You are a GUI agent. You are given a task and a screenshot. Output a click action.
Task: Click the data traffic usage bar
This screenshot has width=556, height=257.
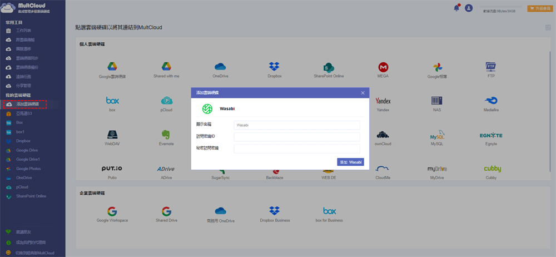[x=499, y=7]
